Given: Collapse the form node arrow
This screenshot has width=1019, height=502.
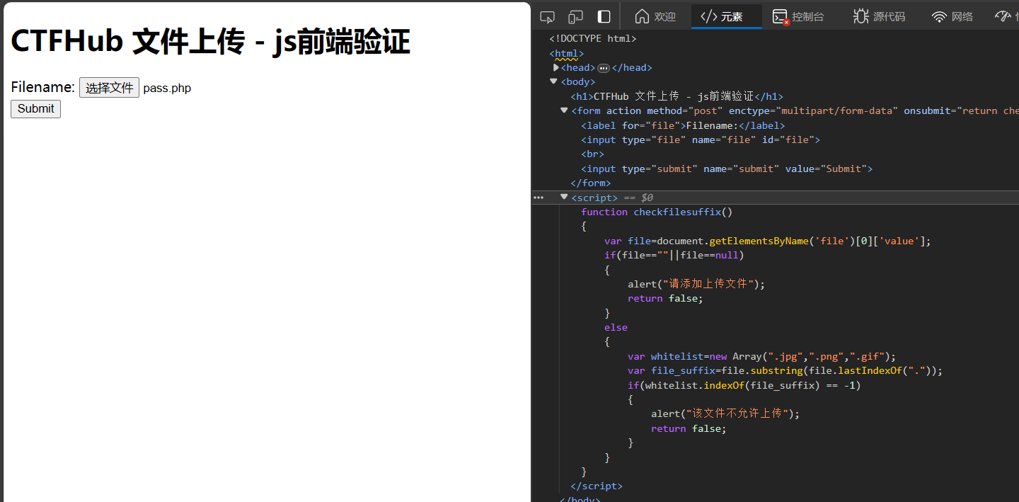Looking at the screenshot, I should pyautogui.click(x=564, y=110).
